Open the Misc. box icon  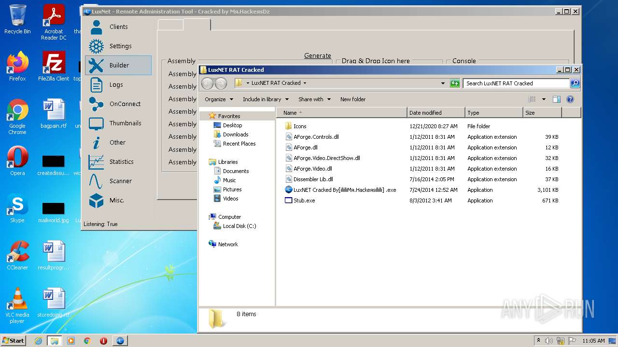click(97, 200)
